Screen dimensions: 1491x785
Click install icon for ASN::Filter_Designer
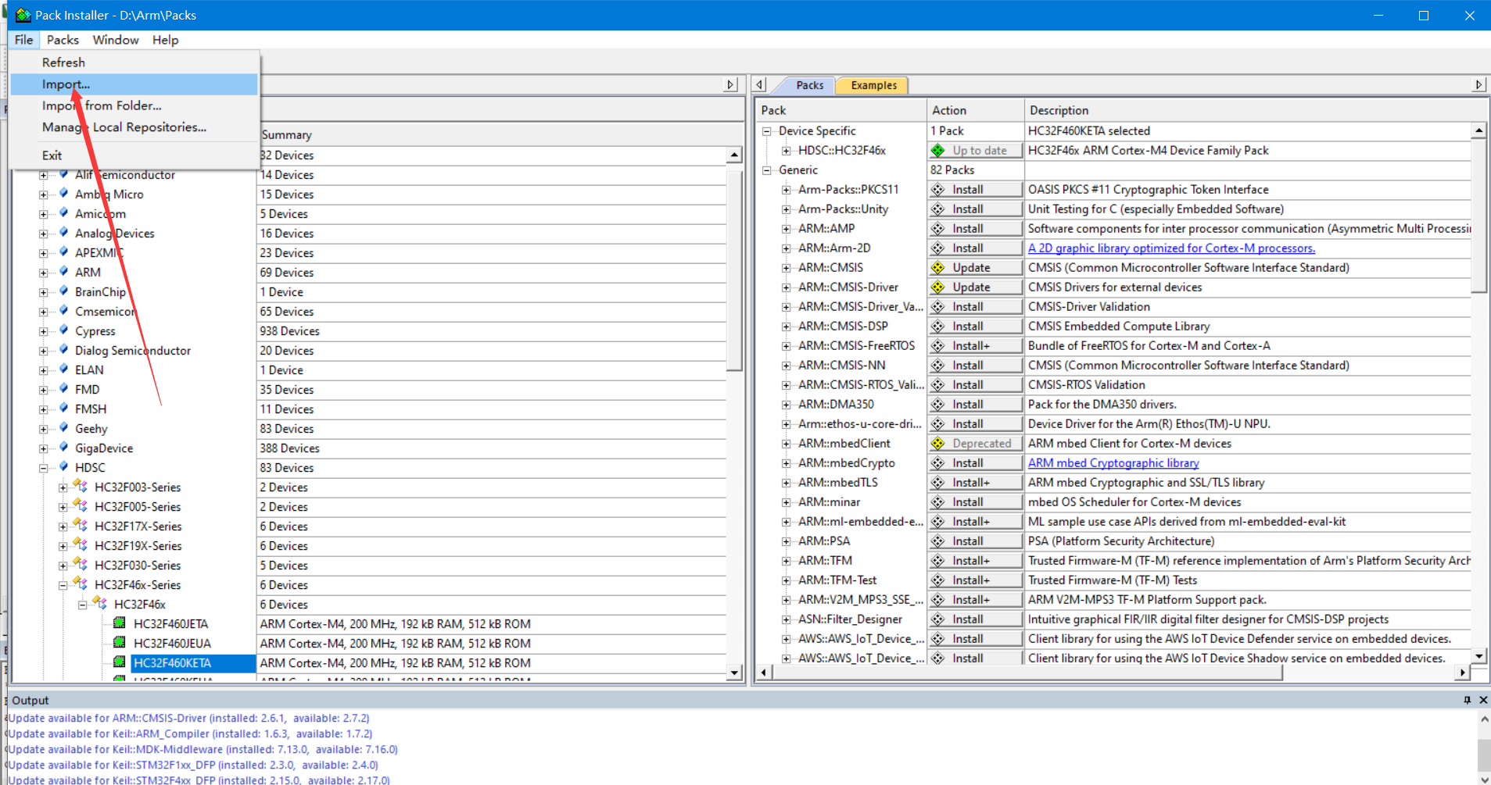[x=938, y=619]
